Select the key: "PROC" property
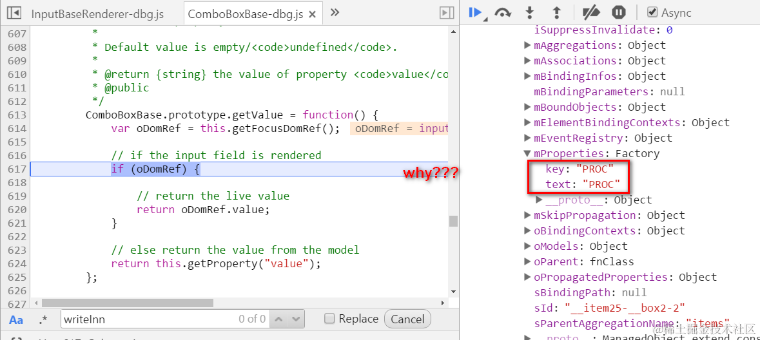760x340 pixels. tap(580, 169)
